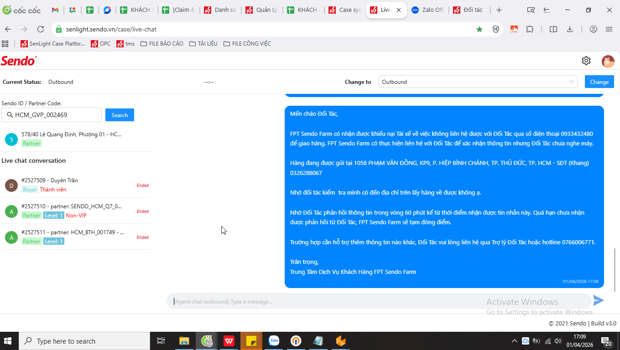This screenshot has width=620, height=350.
Task: Open conversation #2527510 partner SENDO_HCM_Q7
Action: click(76, 211)
